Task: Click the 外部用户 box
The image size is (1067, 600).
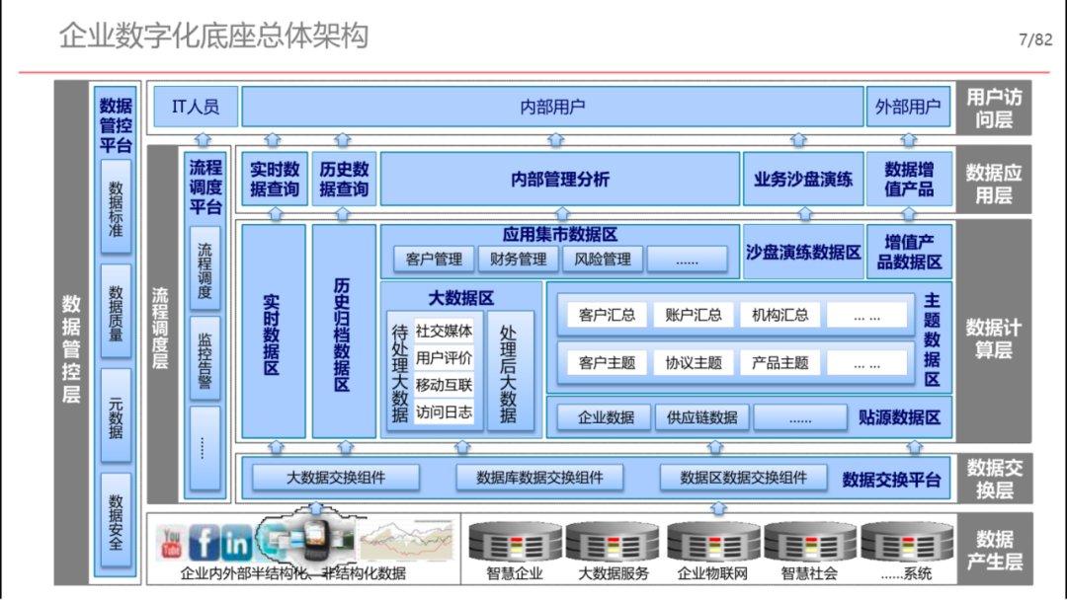Action: 908,107
